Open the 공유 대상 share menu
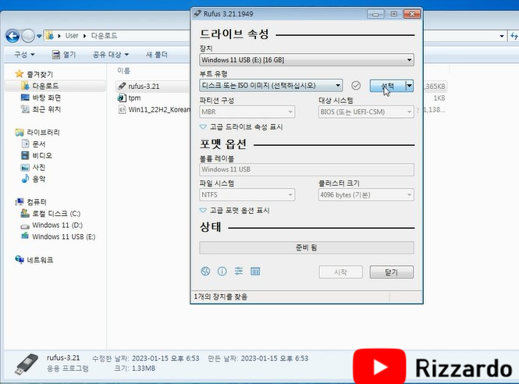 [110, 55]
